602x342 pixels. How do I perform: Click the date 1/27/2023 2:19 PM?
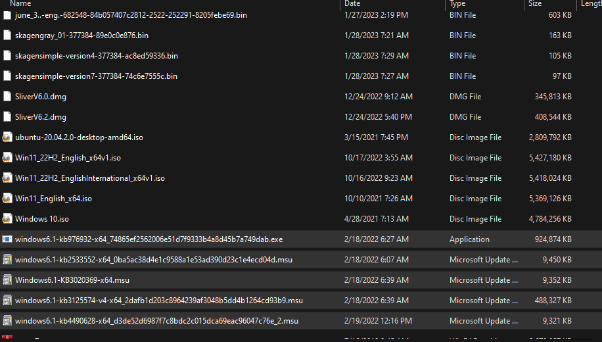pyautogui.click(x=376, y=15)
